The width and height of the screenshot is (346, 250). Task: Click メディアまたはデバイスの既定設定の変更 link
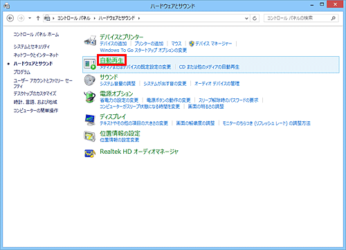click(136, 67)
